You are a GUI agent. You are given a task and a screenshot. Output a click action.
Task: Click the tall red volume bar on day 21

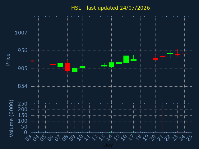tap(163, 121)
